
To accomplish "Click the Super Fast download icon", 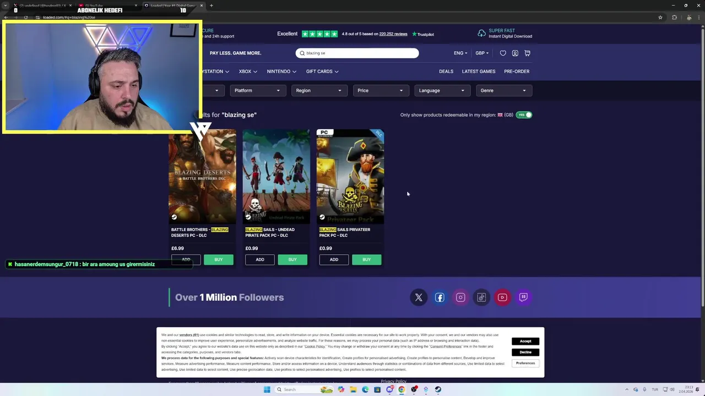I will pyautogui.click(x=482, y=34).
